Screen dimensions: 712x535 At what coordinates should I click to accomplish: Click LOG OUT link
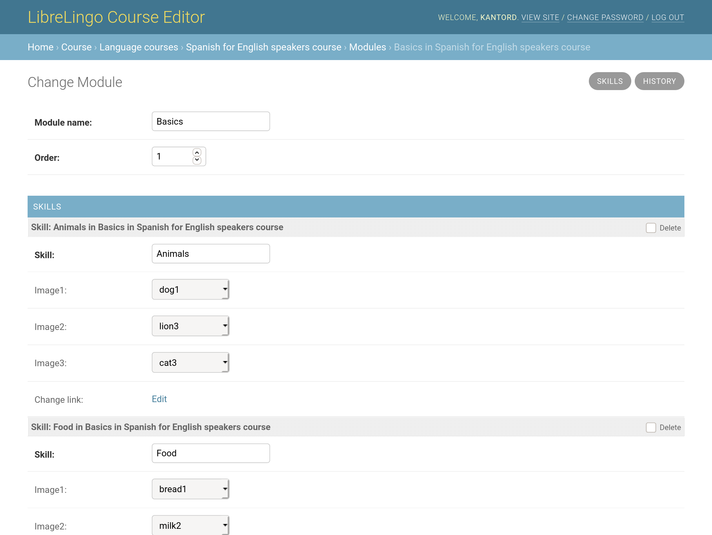(667, 17)
